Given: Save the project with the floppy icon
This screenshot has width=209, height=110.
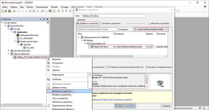Looking at the screenshot, I should click(x=9, y=11).
